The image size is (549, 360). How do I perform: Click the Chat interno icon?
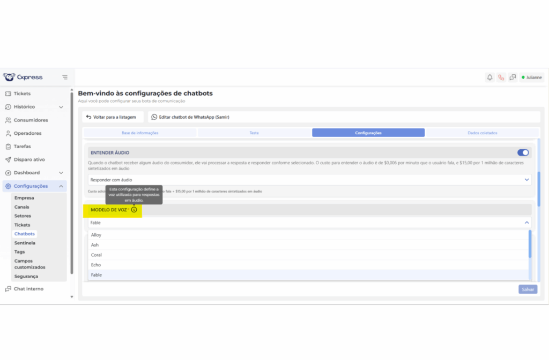[x=8, y=289]
